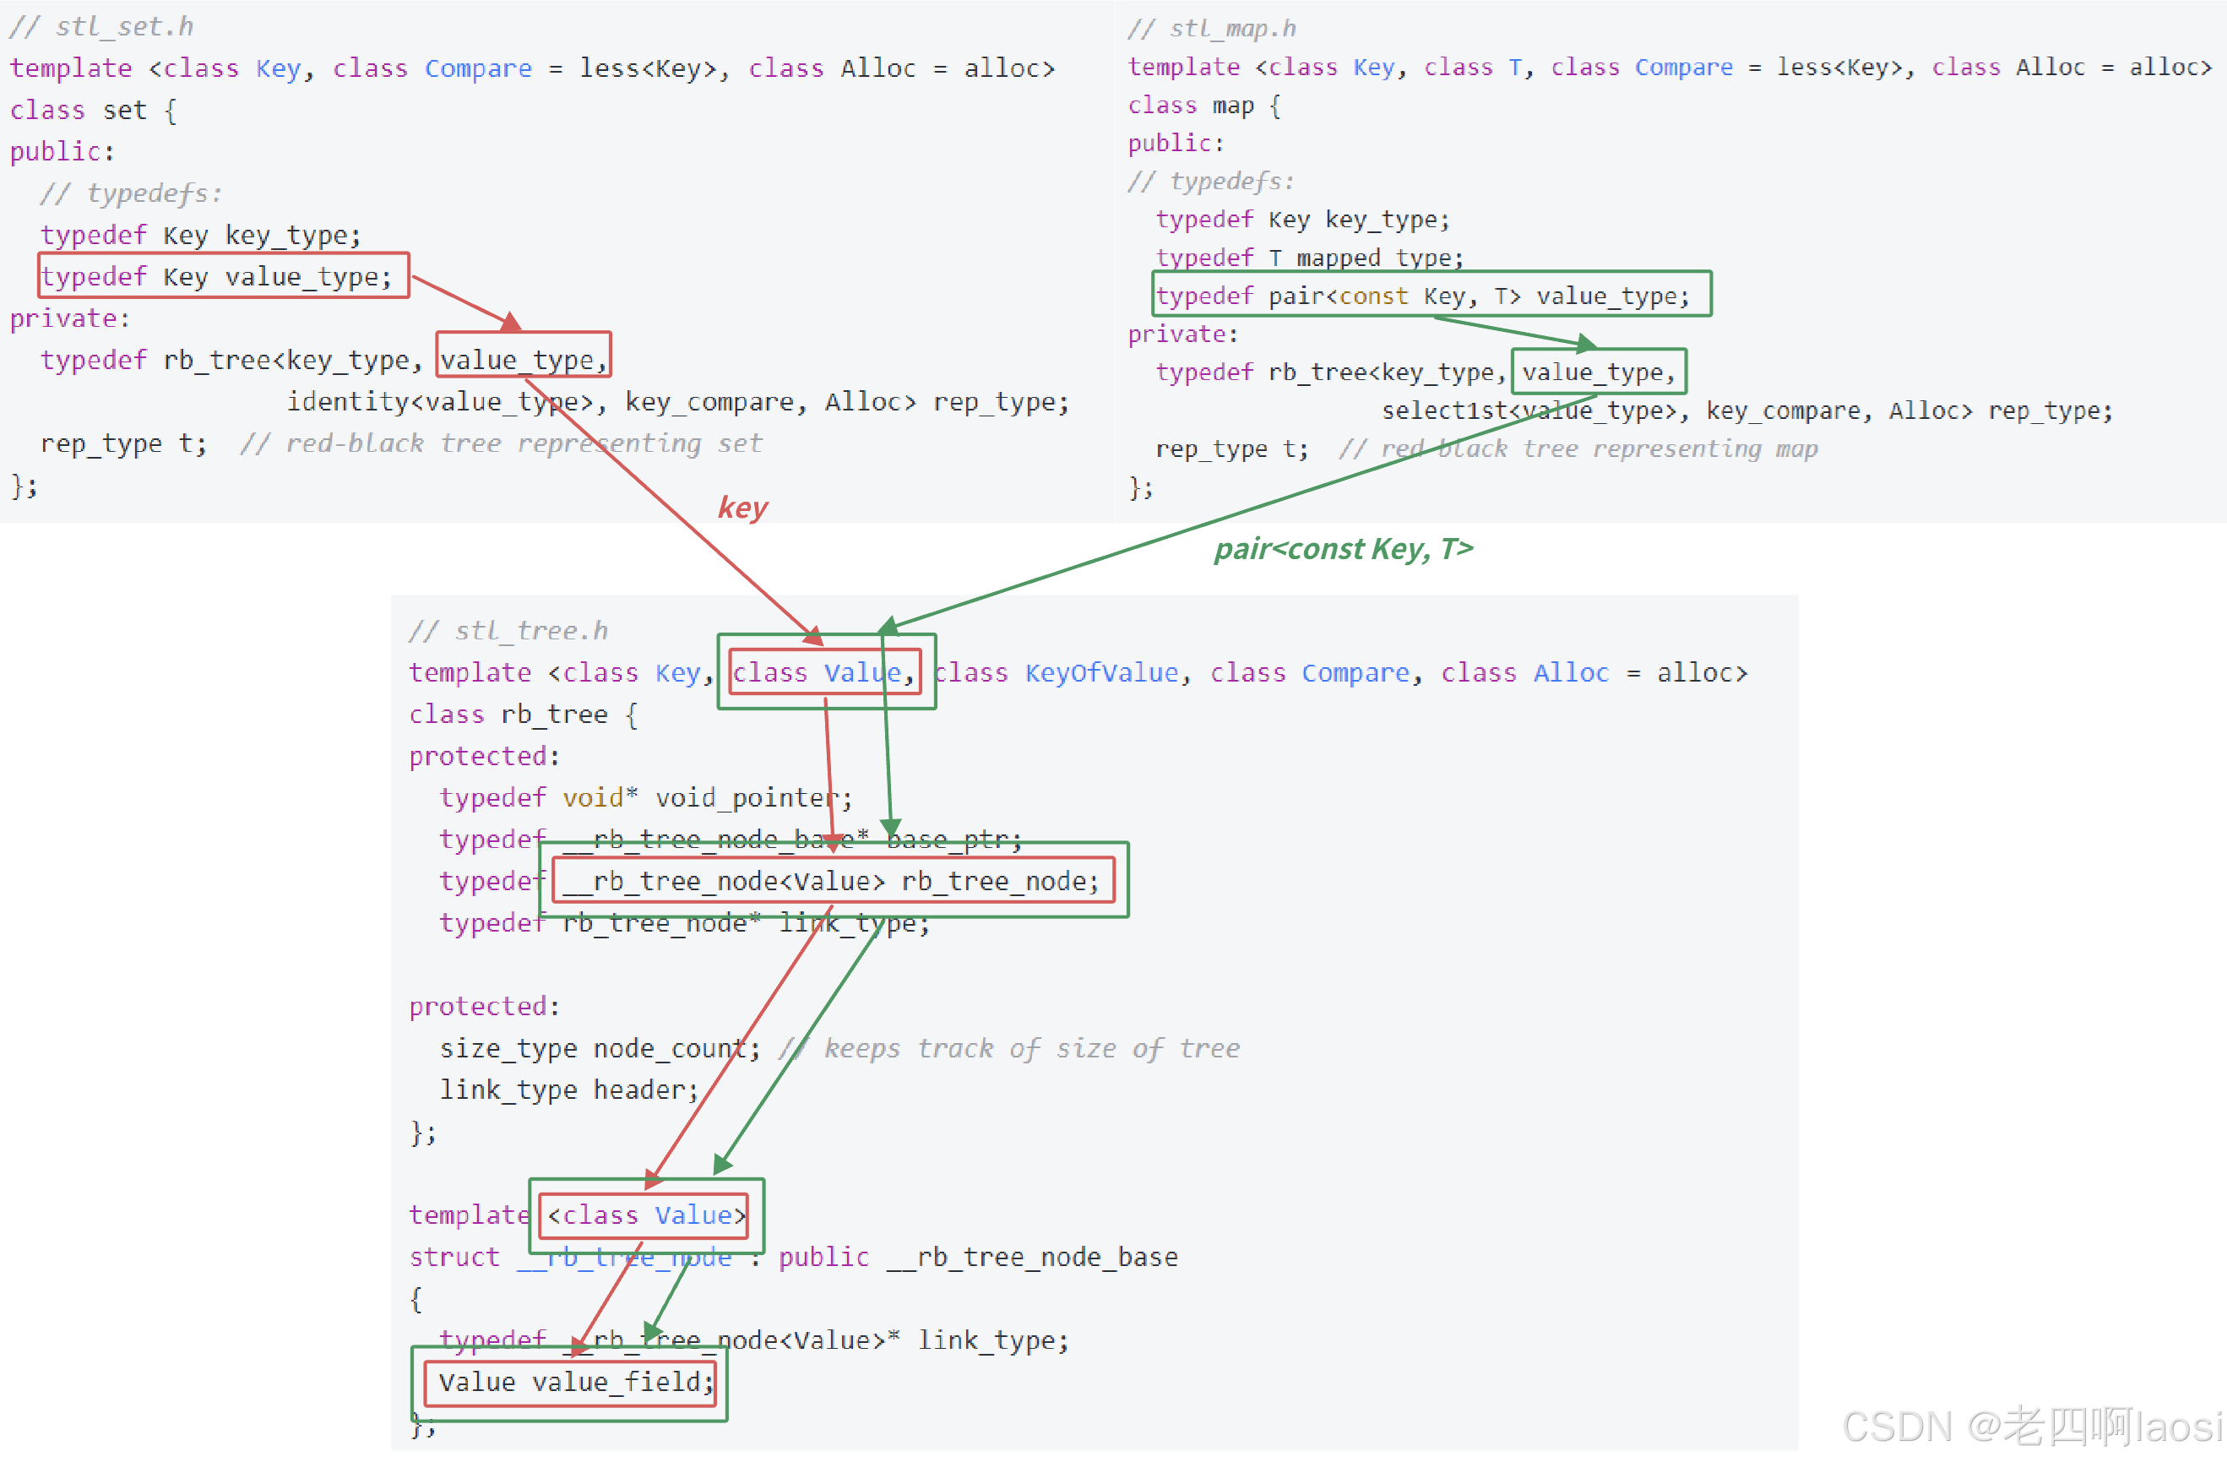2227x1462 pixels.
Task: Click the 'class rb_tree {' line
Action: [522, 715]
